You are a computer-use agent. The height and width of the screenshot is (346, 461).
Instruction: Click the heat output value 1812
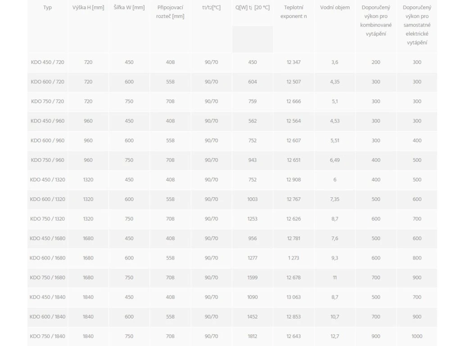(253, 337)
